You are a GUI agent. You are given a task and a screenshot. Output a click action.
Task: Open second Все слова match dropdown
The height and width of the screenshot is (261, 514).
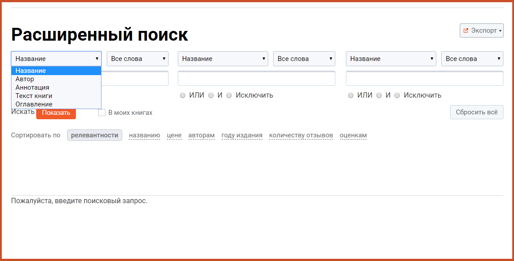click(304, 59)
